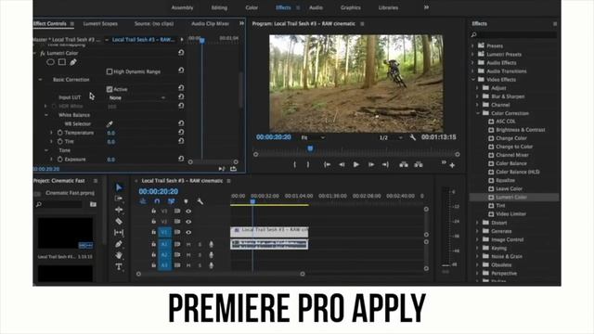
Task: Enable High Dynamic Range checkbox
Action: click(x=110, y=71)
